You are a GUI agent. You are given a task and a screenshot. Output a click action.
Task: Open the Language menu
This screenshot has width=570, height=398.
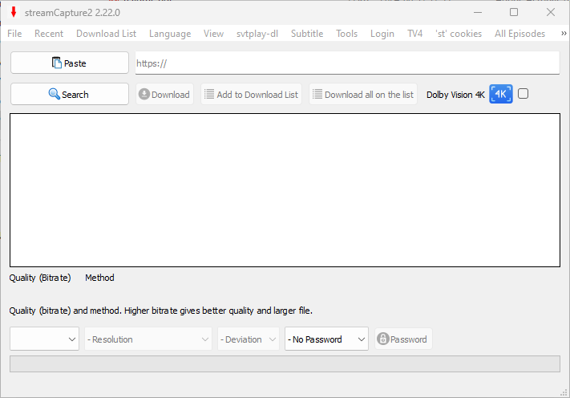point(170,34)
